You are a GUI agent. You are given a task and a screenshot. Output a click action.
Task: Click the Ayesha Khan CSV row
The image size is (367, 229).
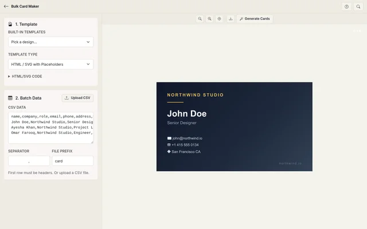pos(52,127)
